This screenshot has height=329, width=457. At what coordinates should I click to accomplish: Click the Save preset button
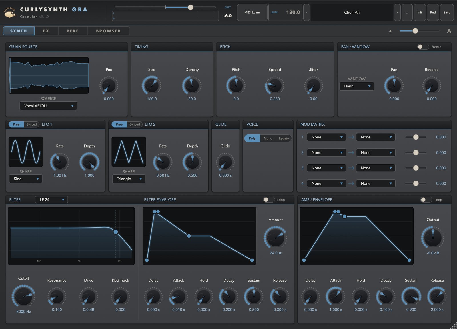[x=447, y=12]
